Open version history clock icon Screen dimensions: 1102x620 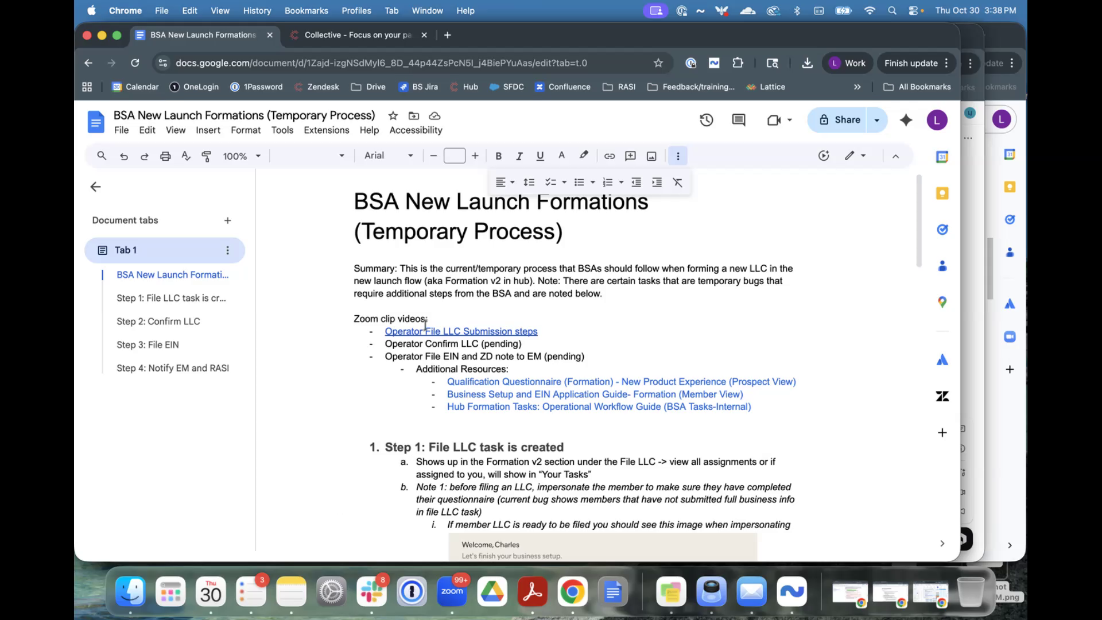706,120
